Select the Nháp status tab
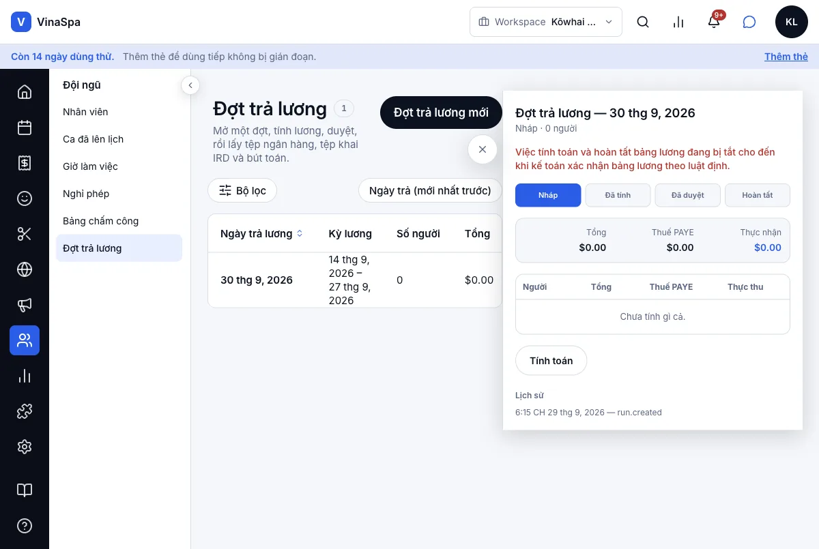819x549 pixels. pyautogui.click(x=548, y=195)
